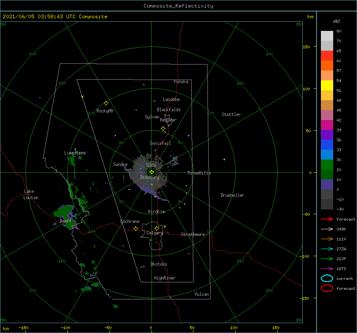Select the magenta 39-42 dBZ swatch

(327, 125)
